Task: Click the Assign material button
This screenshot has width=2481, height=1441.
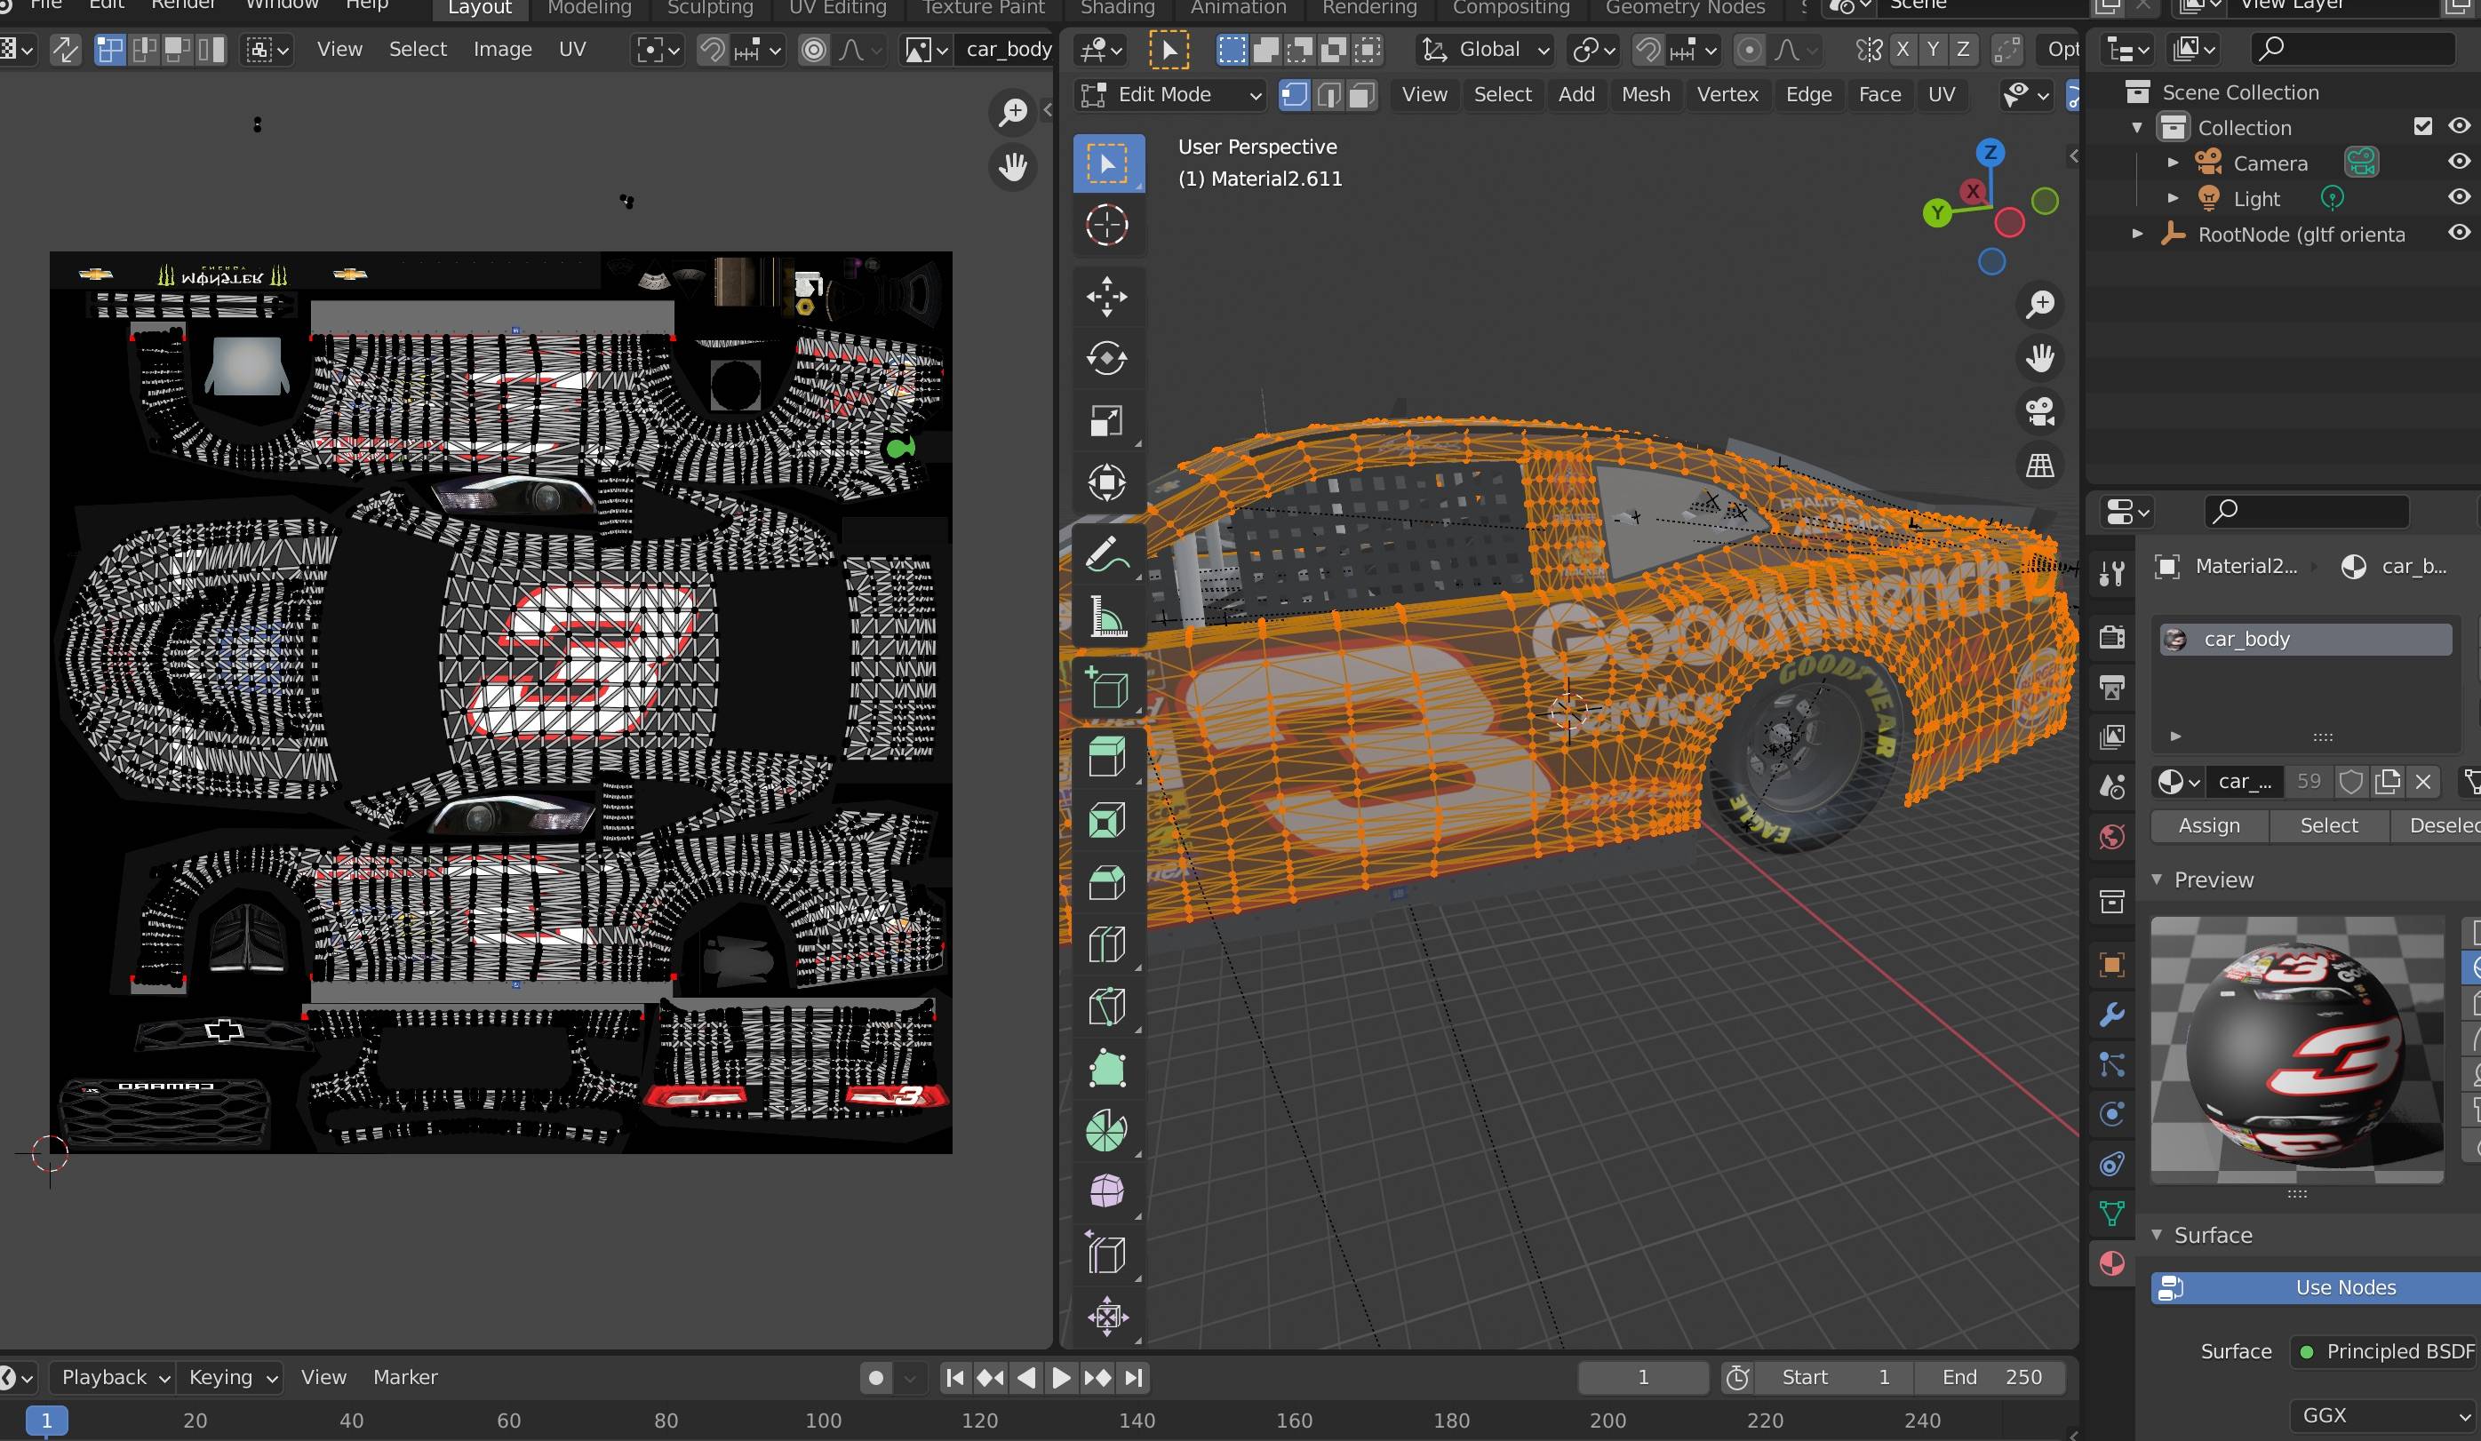Action: point(2208,826)
